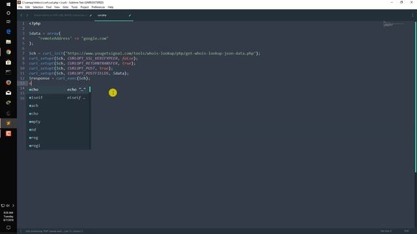
Task: Click the network tray icon
Action: pos(3,205)
